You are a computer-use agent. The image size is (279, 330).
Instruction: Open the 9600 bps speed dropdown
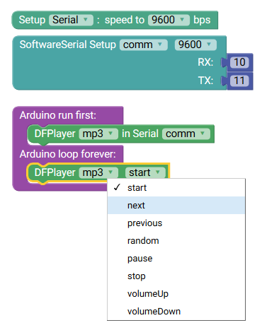tap(169, 20)
